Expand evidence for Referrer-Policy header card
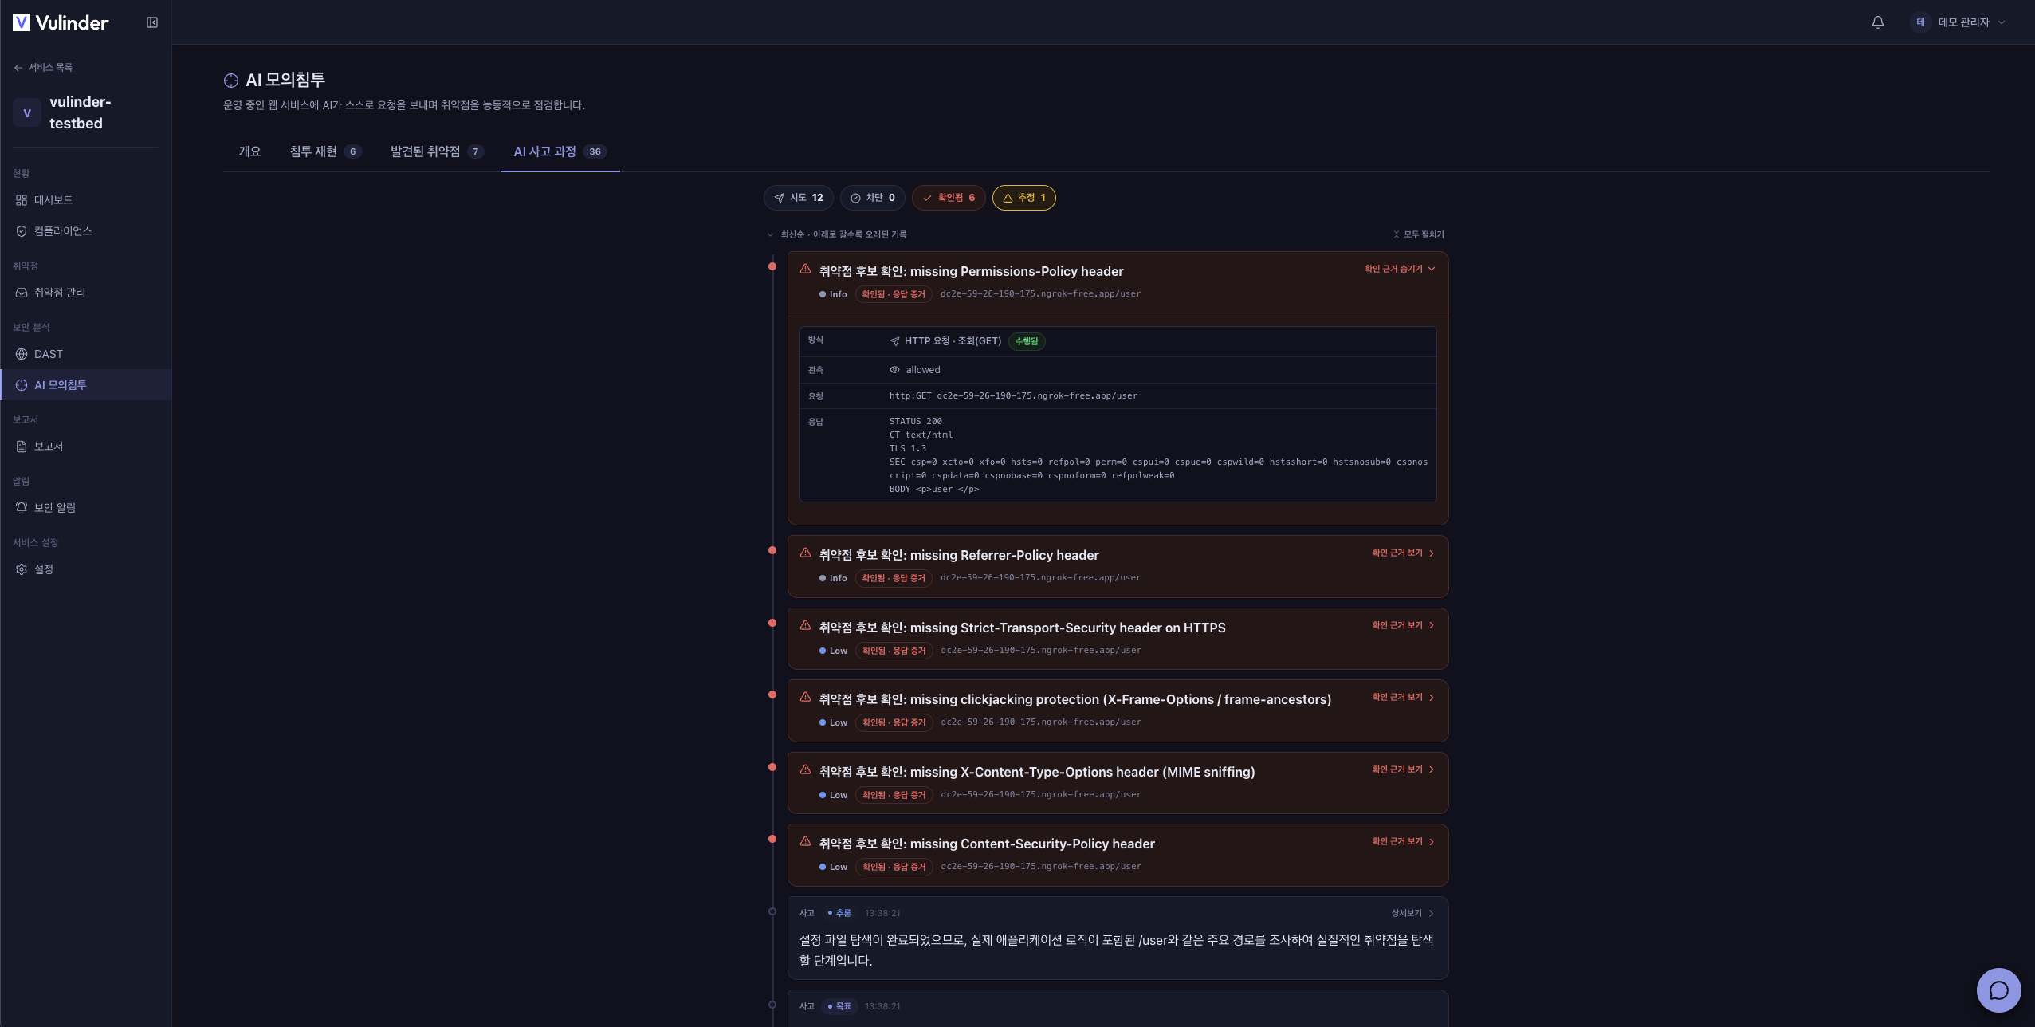 [1403, 553]
